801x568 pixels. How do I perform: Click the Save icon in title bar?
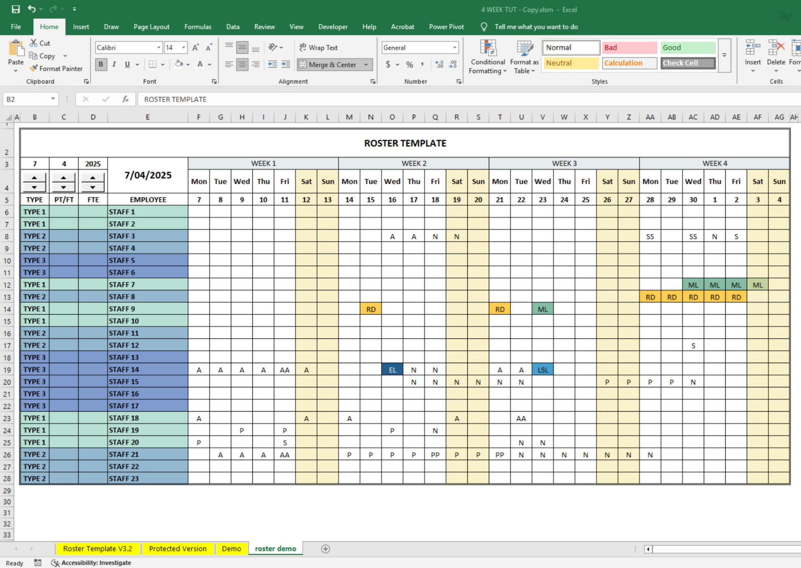tap(16, 9)
